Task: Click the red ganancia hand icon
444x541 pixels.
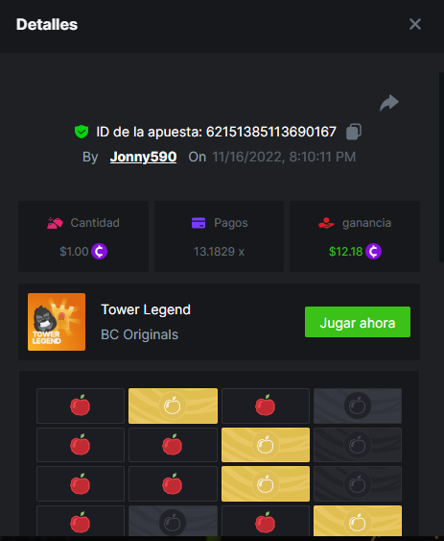Action: coord(326,223)
